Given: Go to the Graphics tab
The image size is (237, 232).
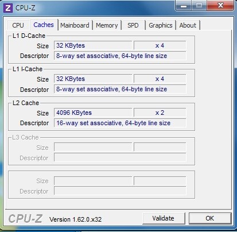Looking at the screenshot, I should pyautogui.click(x=161, y=25).
